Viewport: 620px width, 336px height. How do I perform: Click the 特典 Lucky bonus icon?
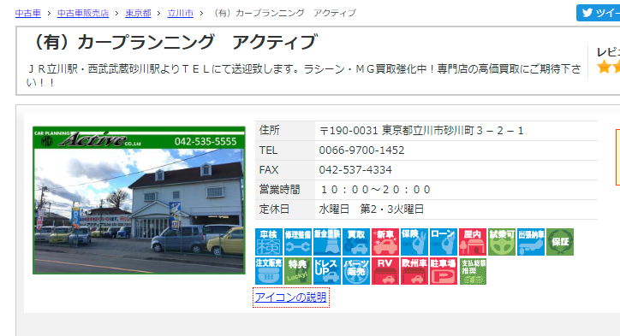(298, 271)
